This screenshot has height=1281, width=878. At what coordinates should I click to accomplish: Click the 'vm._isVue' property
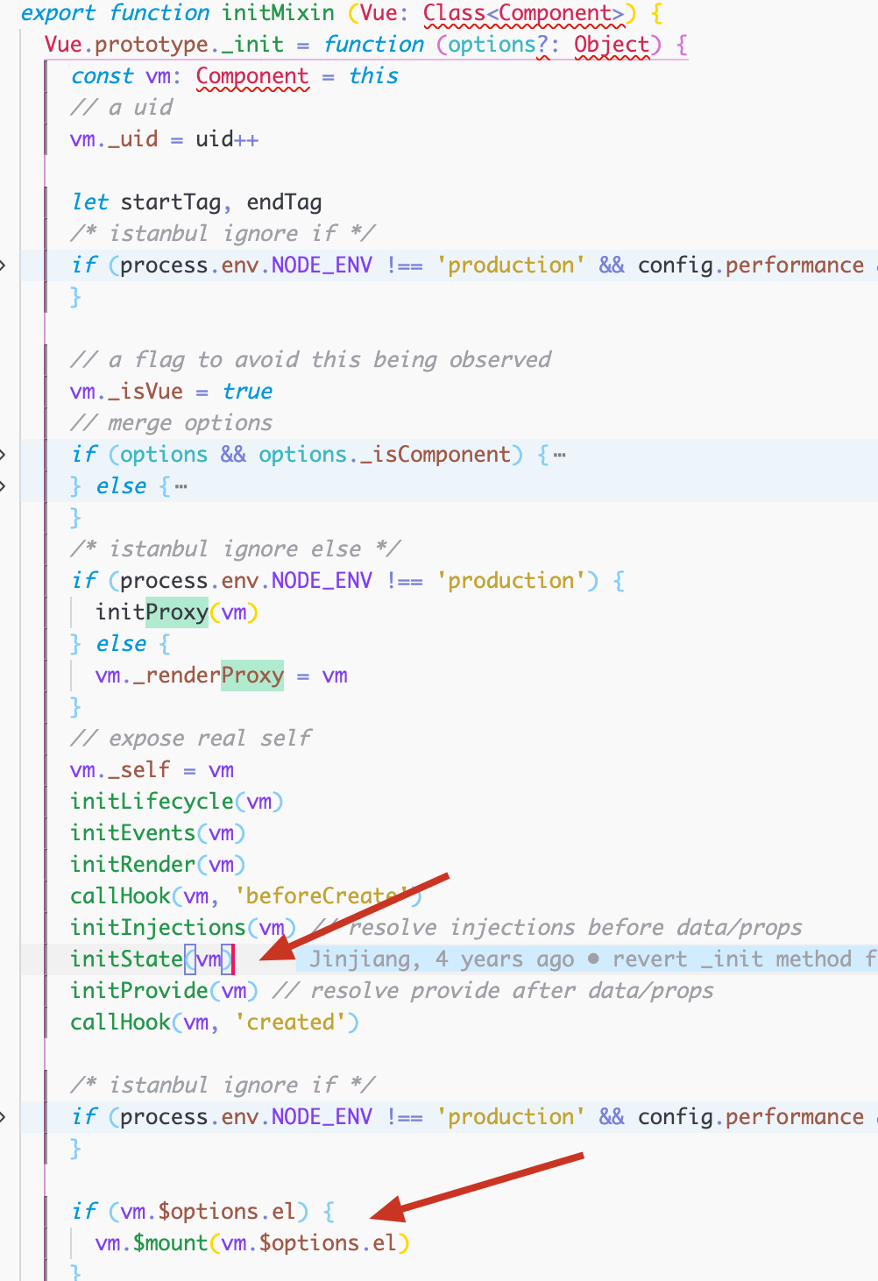pos(127,392)
